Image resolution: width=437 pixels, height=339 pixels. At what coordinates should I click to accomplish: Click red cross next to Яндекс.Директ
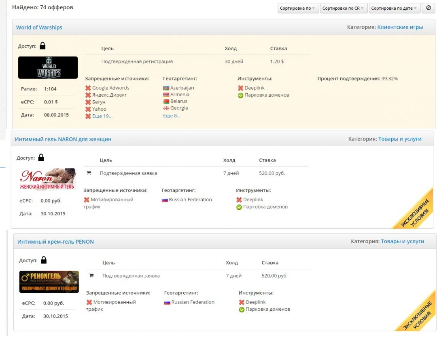(88, 95)
